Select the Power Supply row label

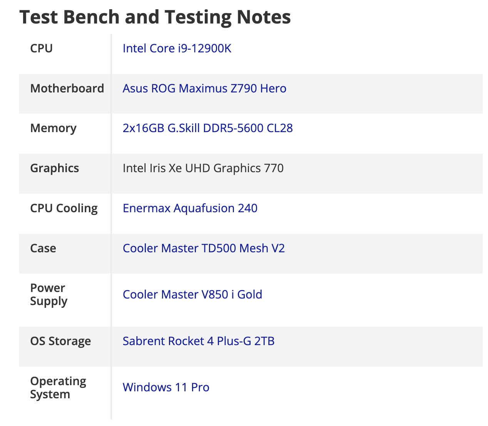(x=48, y=295)
